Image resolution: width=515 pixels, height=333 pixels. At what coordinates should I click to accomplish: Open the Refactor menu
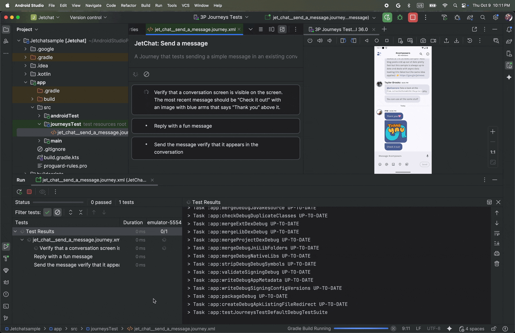[x=128, y=5]
